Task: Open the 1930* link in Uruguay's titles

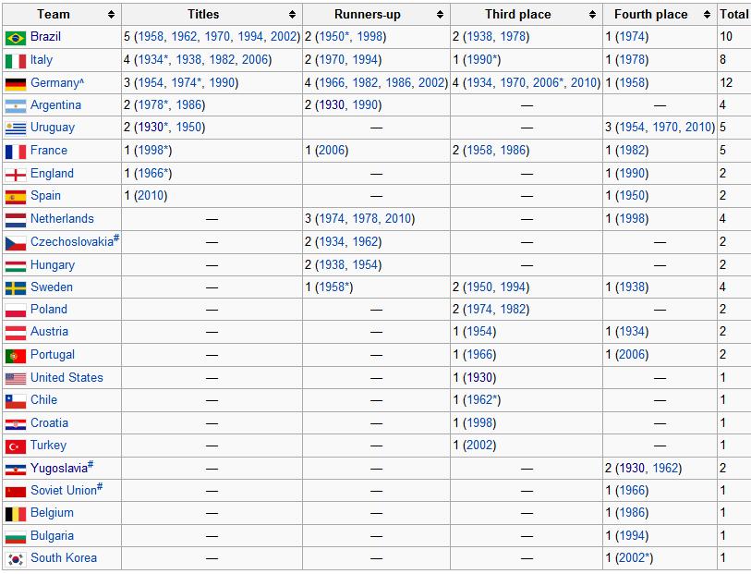Action: [x=153, y=127]
